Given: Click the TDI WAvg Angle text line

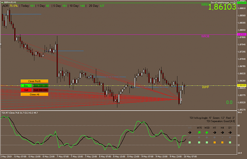Looking at the screenshot, I should pyautogui.click(x=212, y=118).
